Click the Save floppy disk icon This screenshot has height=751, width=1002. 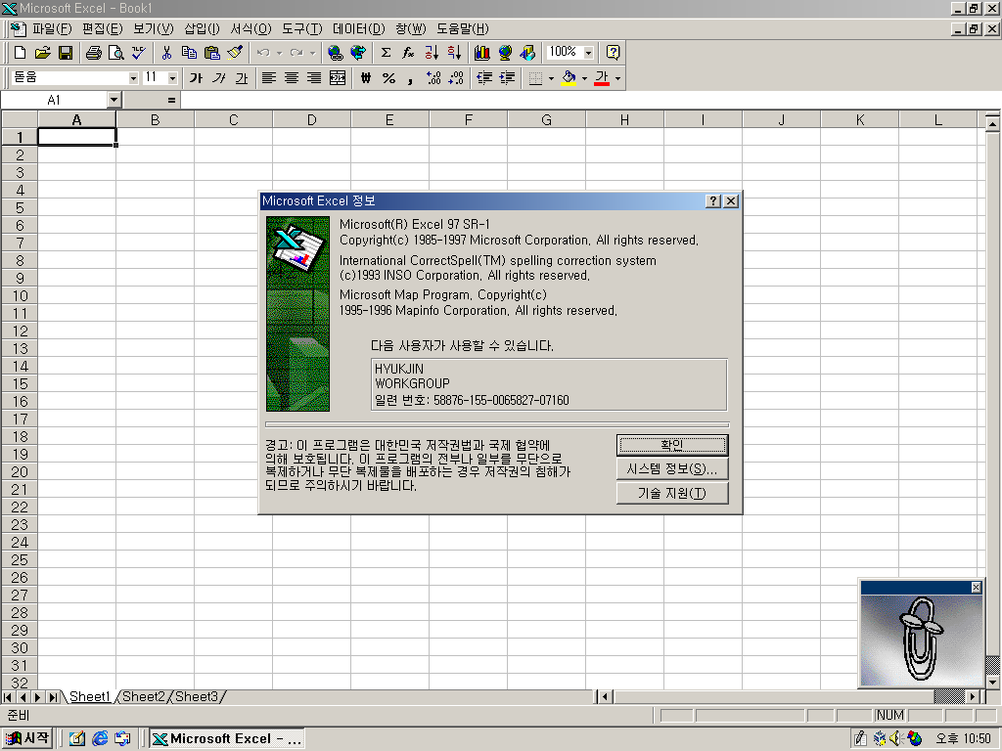coord(66,53)
